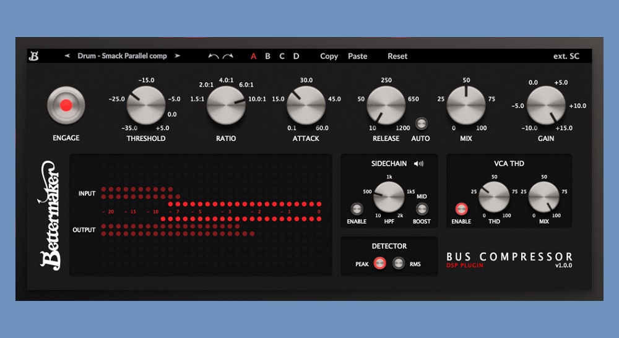Viewport: 619px width, 338px height.
Task: Go to next preset with right arrow
Action: click(178, 56)
